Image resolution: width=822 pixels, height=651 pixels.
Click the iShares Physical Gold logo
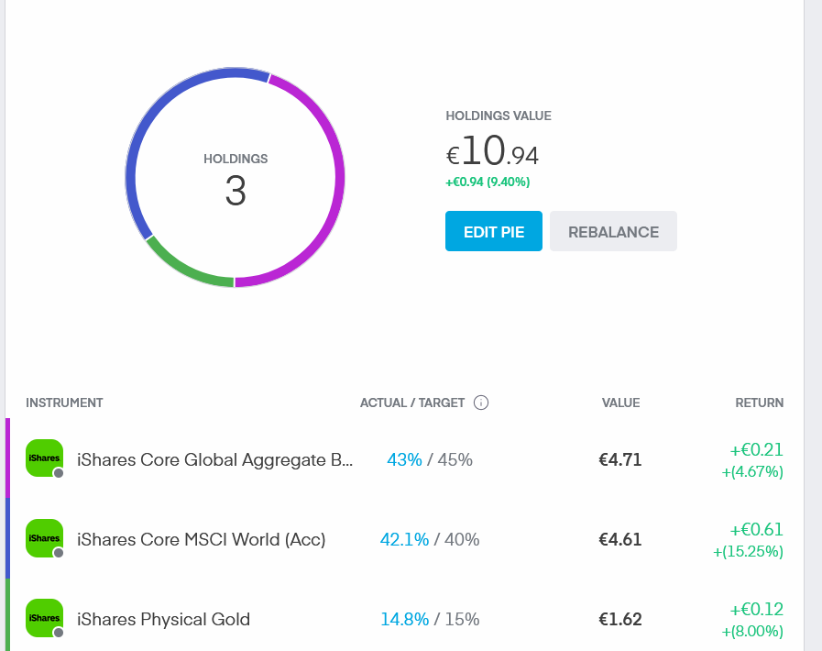[x=45, y=618]
